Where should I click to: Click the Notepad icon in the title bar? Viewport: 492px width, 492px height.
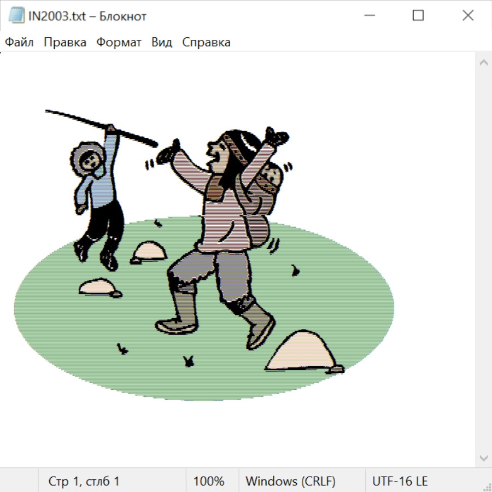16,16
